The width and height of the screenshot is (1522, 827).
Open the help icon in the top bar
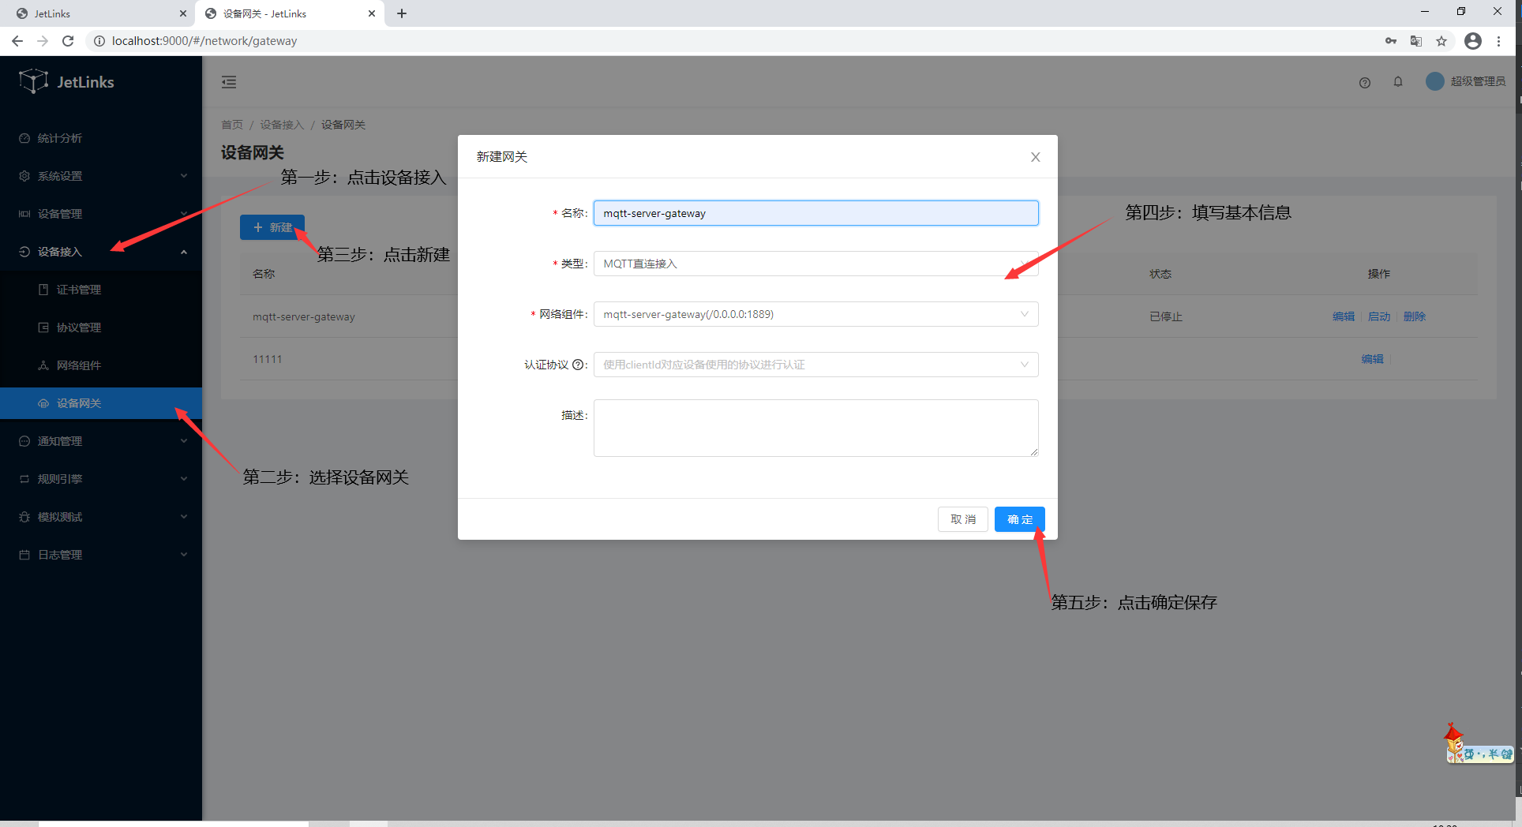point(1365,82)
